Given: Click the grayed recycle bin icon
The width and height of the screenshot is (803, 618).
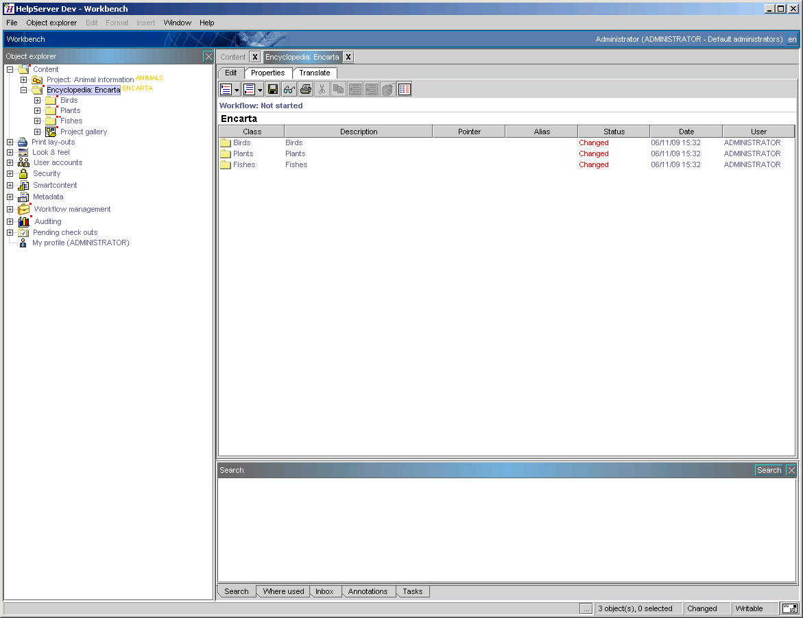Looking at the screenshot, I should coord(387,90).
